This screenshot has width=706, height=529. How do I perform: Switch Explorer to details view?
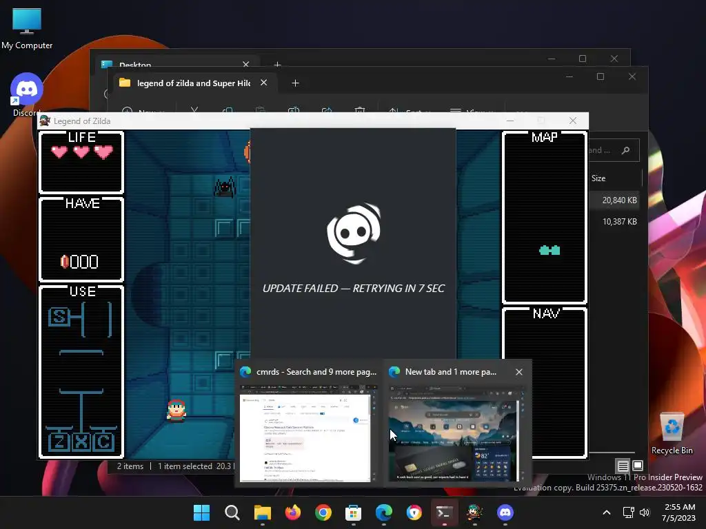623,466
